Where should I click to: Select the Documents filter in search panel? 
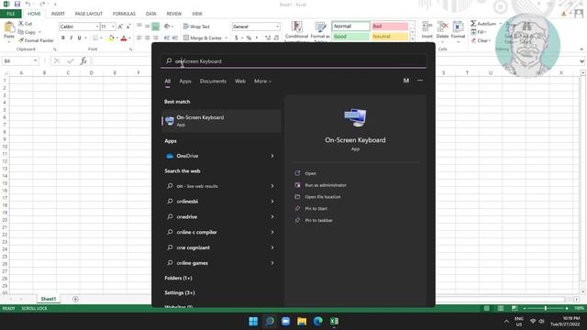click(213, 82)
